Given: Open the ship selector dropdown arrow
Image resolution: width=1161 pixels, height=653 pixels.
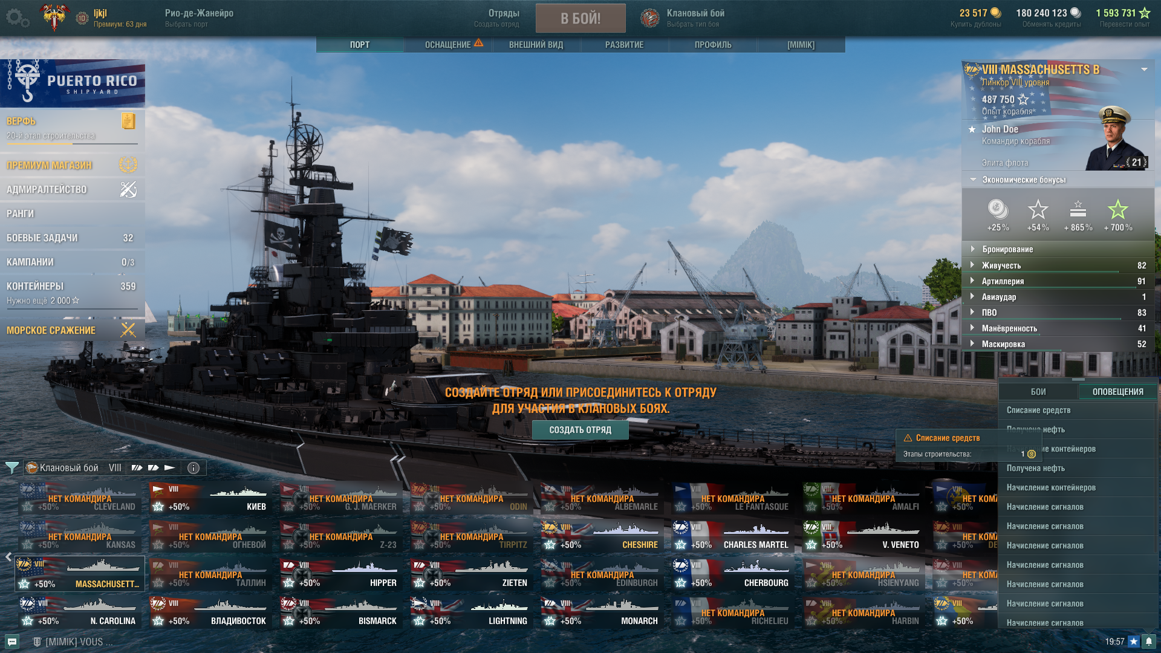Looking at the screenshot, I should (1144, 70).
